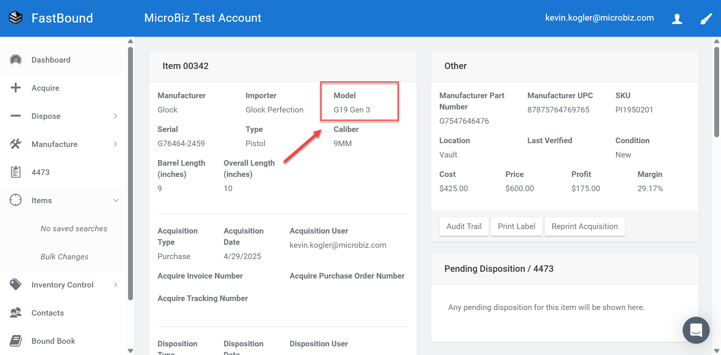Expand the Dispose submenu chevron

pos(116,116)
